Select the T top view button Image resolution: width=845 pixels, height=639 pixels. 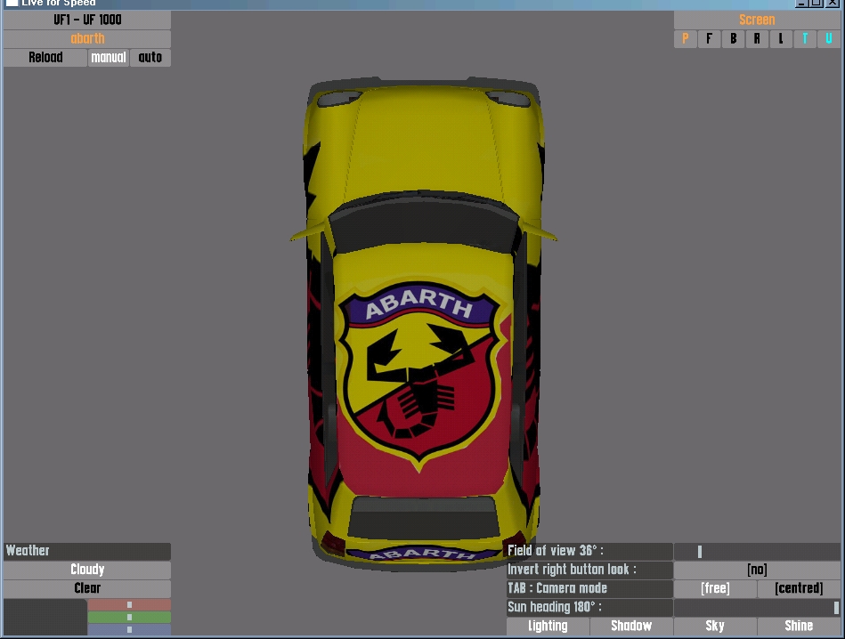tap(805, 39)
